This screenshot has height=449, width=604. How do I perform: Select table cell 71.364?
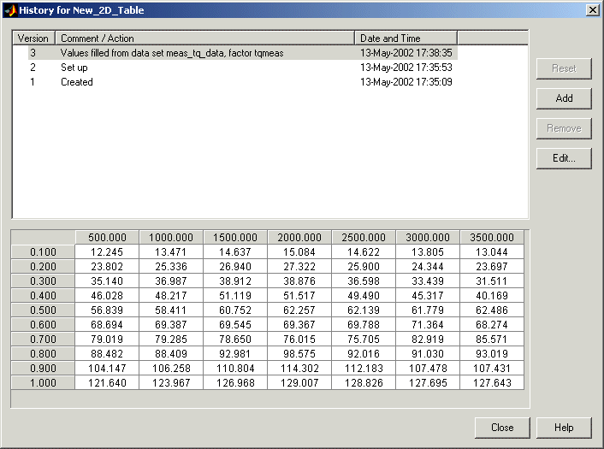tap(428, 325)
